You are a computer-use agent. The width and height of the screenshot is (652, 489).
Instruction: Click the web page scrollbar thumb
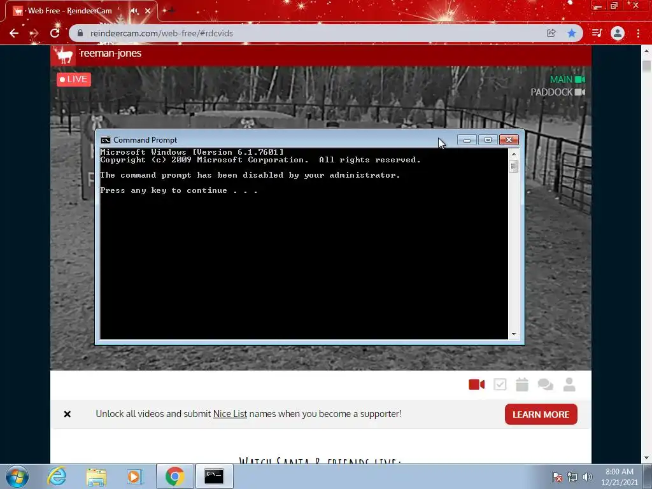646,66
